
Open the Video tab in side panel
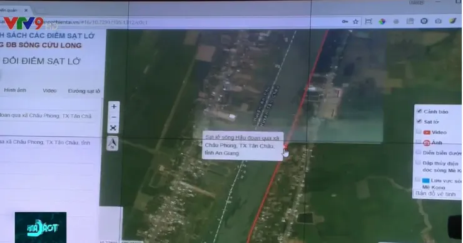tap(49, 91)
